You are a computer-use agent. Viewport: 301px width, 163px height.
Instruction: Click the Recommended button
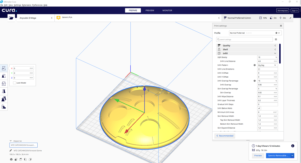tap(225, 136)
